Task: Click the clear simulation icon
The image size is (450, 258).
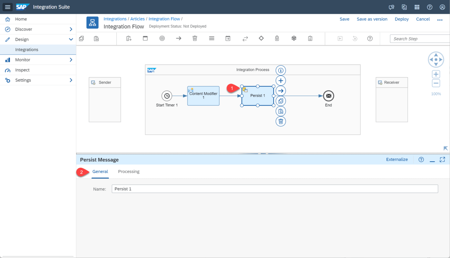Action: click(x=355, y=38)
